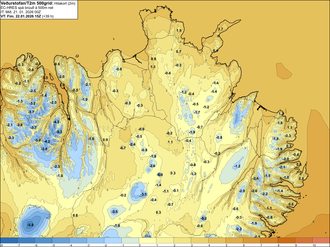Click the -1.6 temperature value
The height and width of the screenshot is (247, 330).
[x=91, y=139]
